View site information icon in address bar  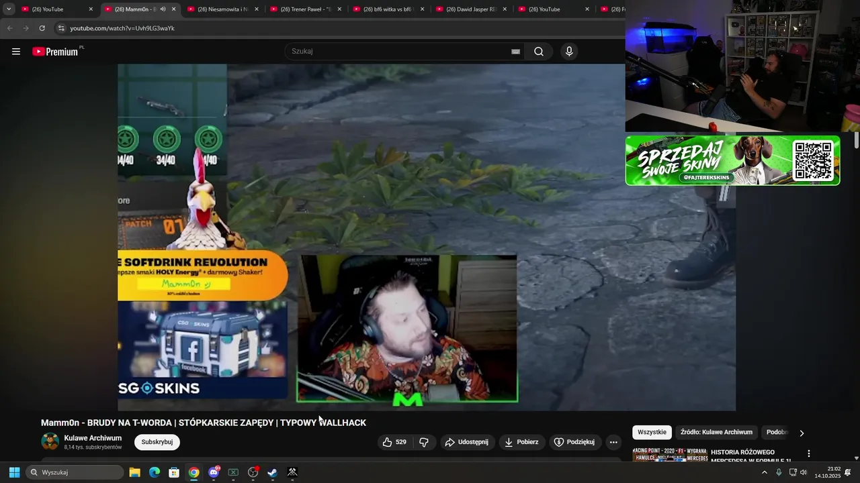(61, 28)
